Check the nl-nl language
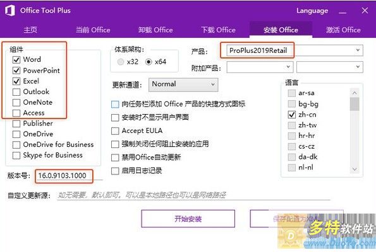This screenshot has width=376, height=252. pos(291,168)
